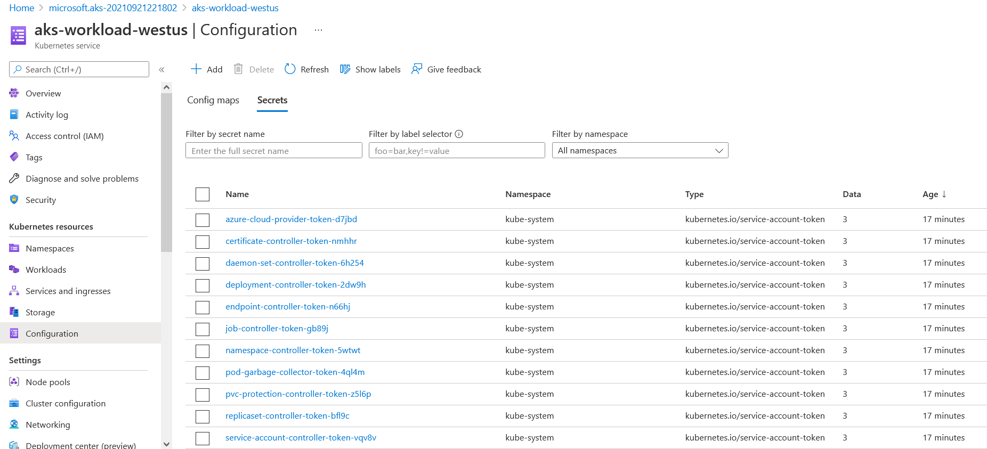Screen dimensions: 987x449
Task: Click the Activity log sidebar icon
Action: [14, 115]
